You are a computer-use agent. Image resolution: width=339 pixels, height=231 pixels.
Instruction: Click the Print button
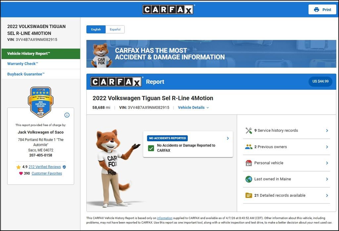click(x=322, y=10)
